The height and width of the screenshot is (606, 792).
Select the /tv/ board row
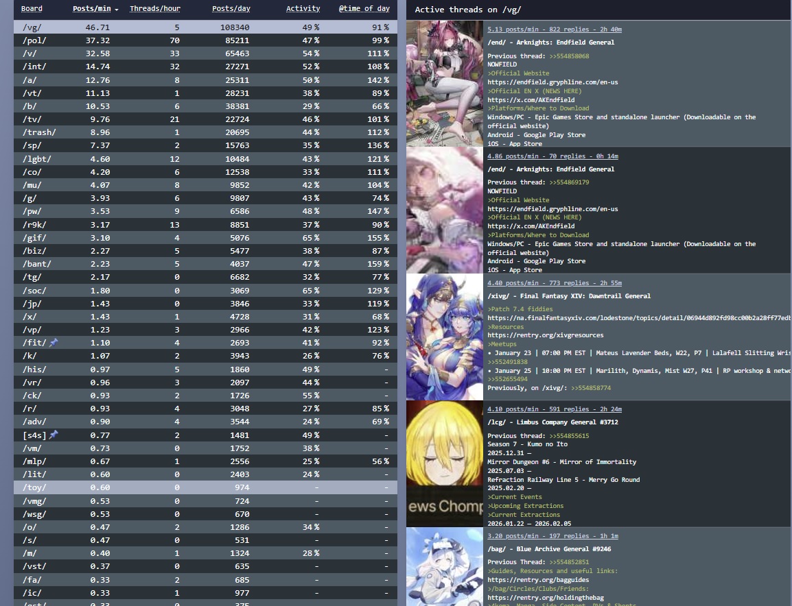click(206, 119)
